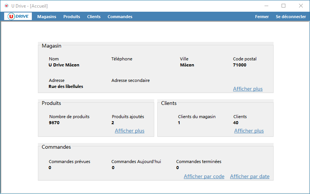Minimize the U Drive window
The width and height of the screenshot is (310, 194).
coord(266,6)
